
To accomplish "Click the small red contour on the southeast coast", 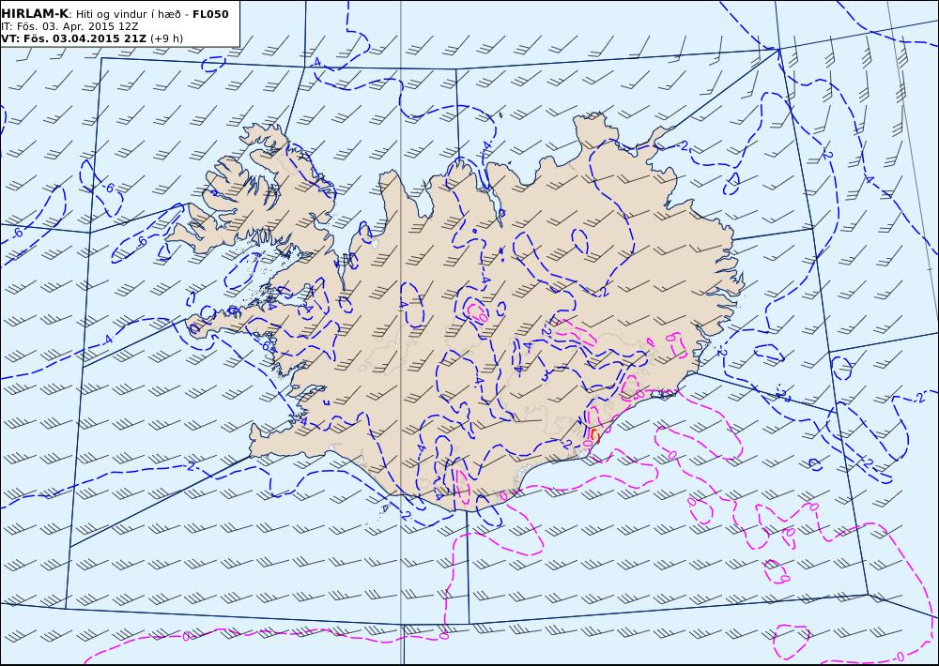I will (594, 435).
